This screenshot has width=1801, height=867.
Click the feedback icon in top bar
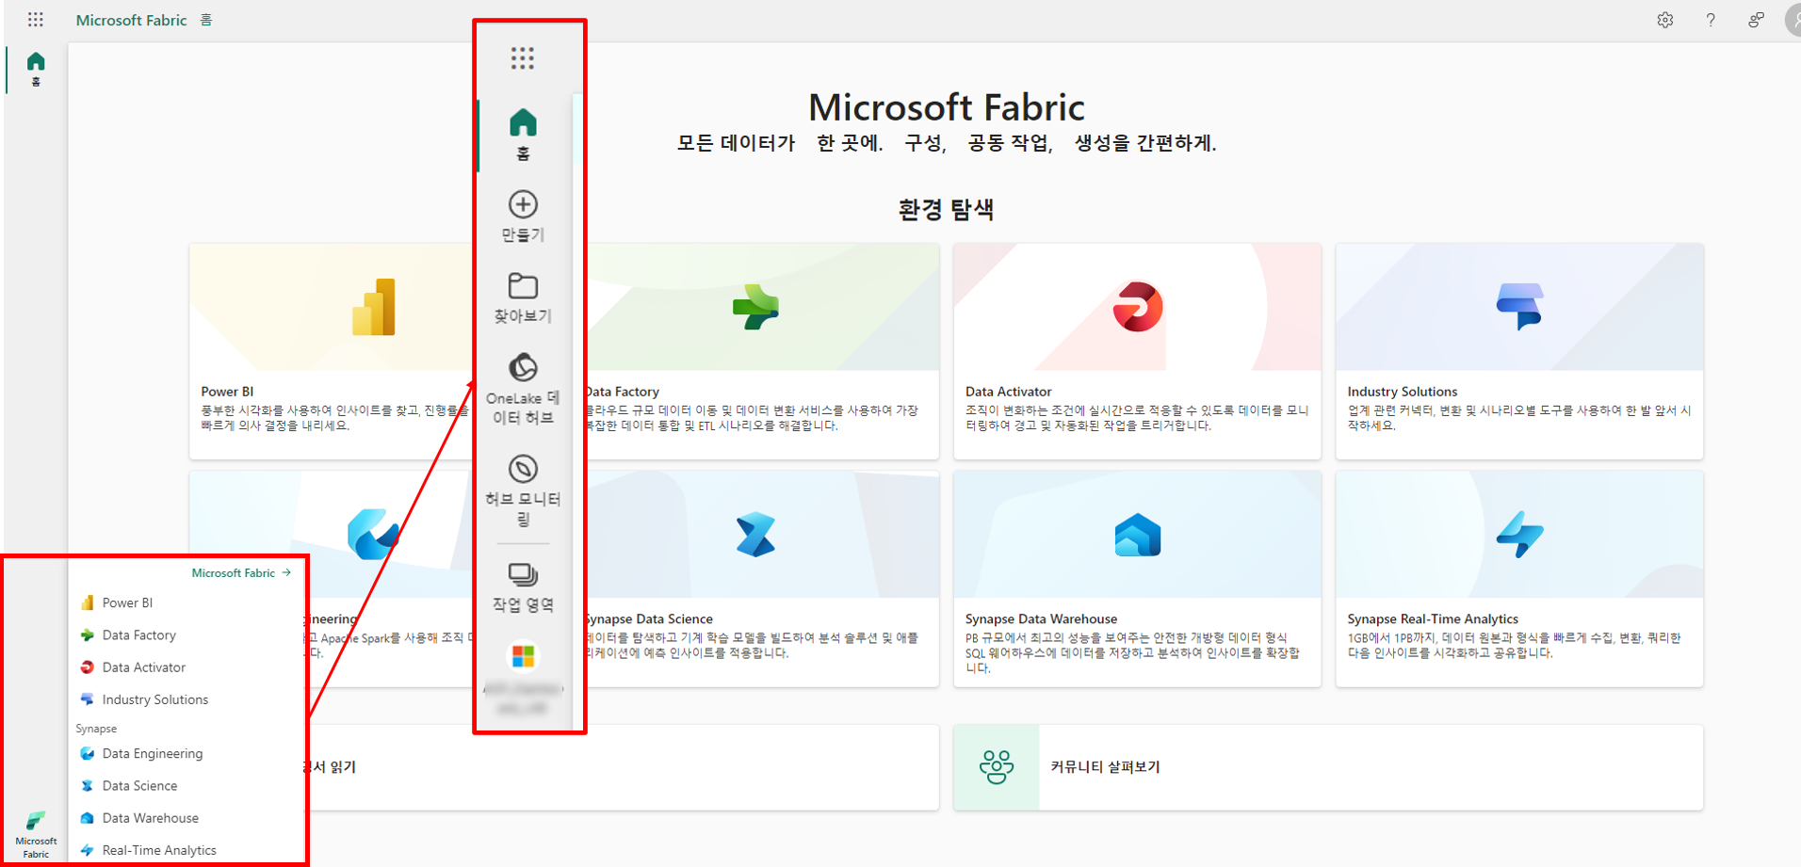pyautogui.click(x=1756, y=20)
